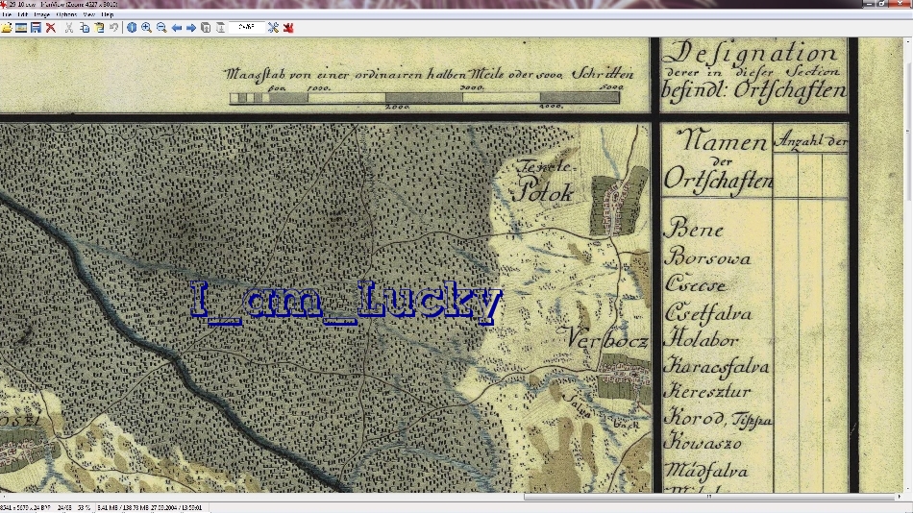Open the Options menu
913x513 pixels.
(66, 14)
